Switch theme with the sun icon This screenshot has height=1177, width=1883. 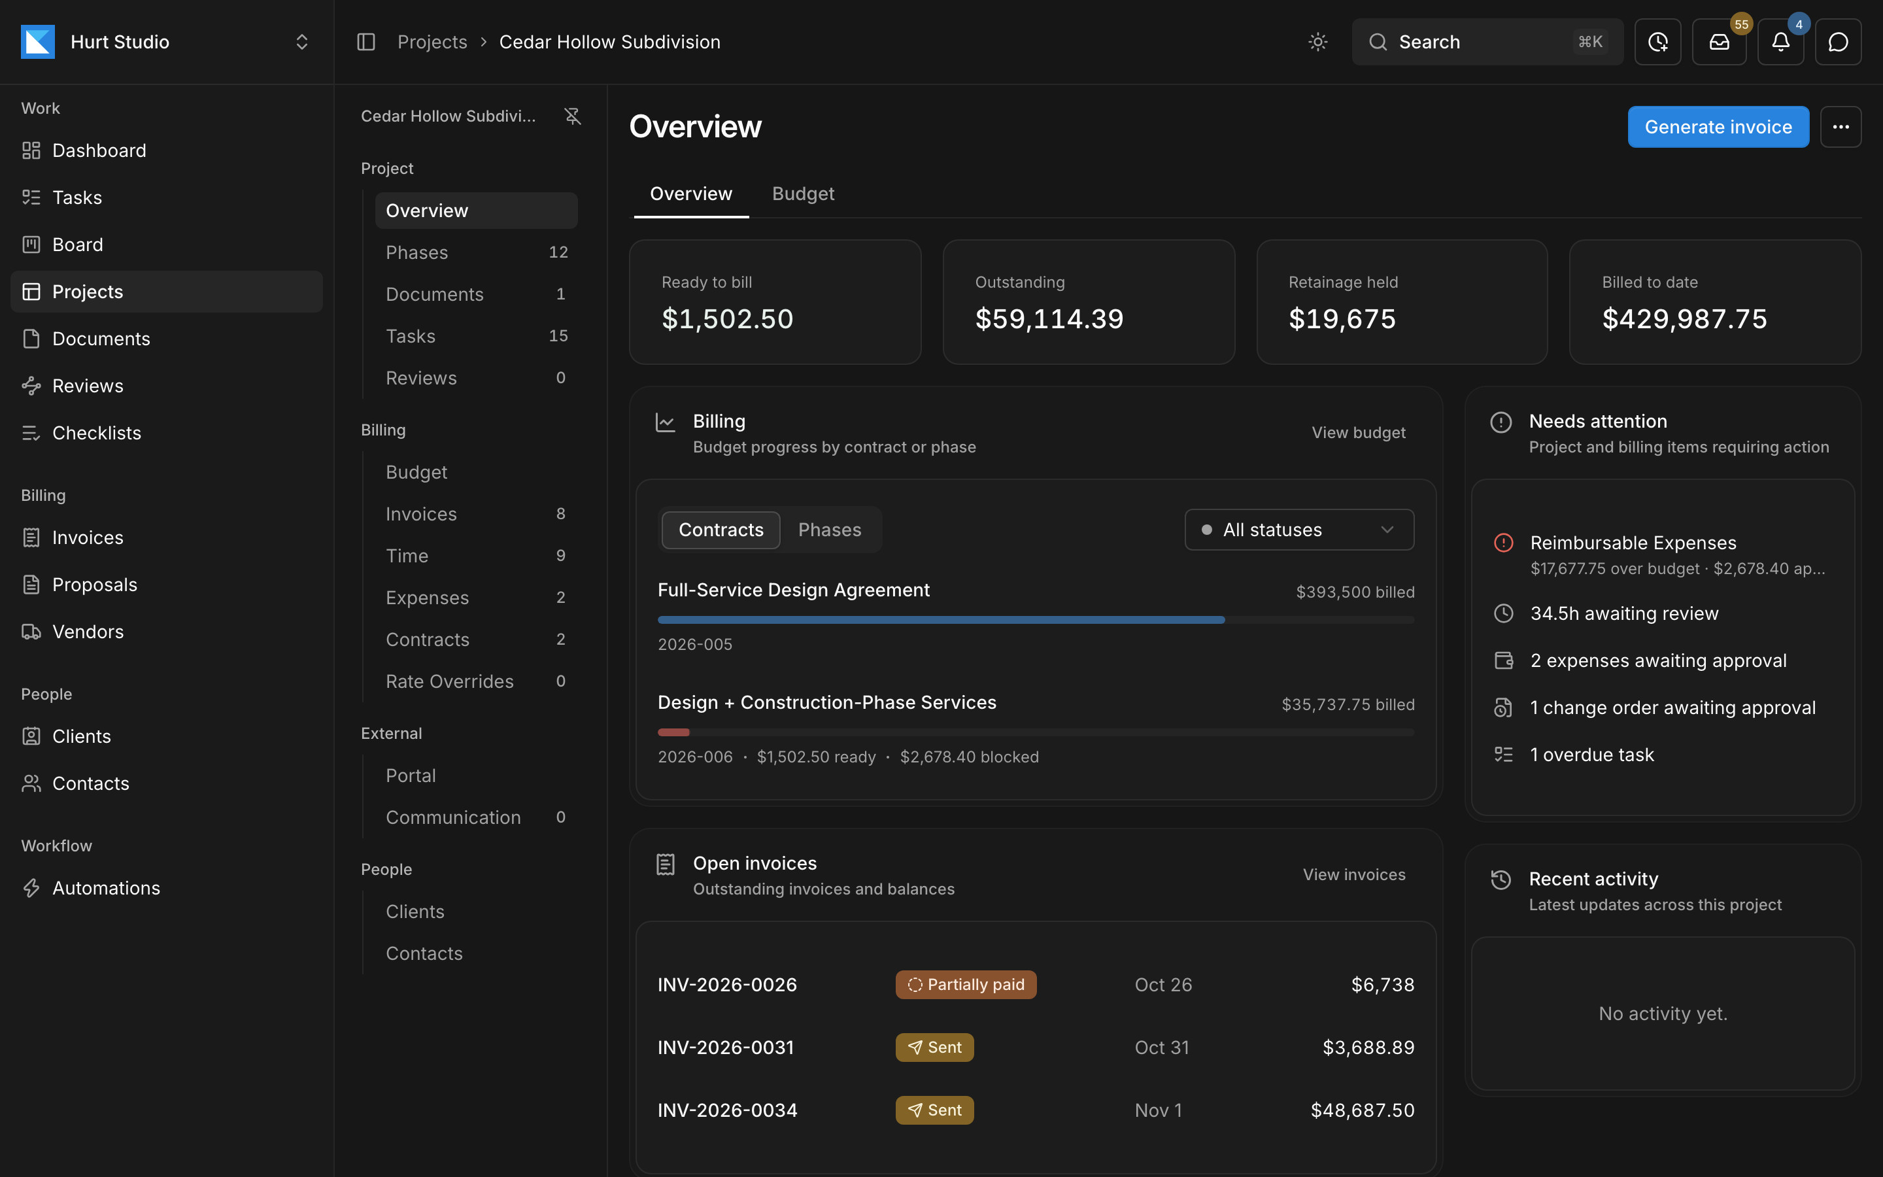pos(1317,42)
